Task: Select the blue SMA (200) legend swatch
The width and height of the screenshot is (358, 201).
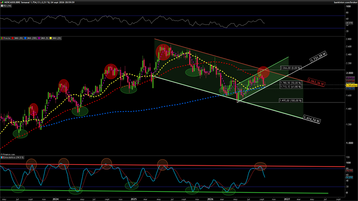Action: 25,38
